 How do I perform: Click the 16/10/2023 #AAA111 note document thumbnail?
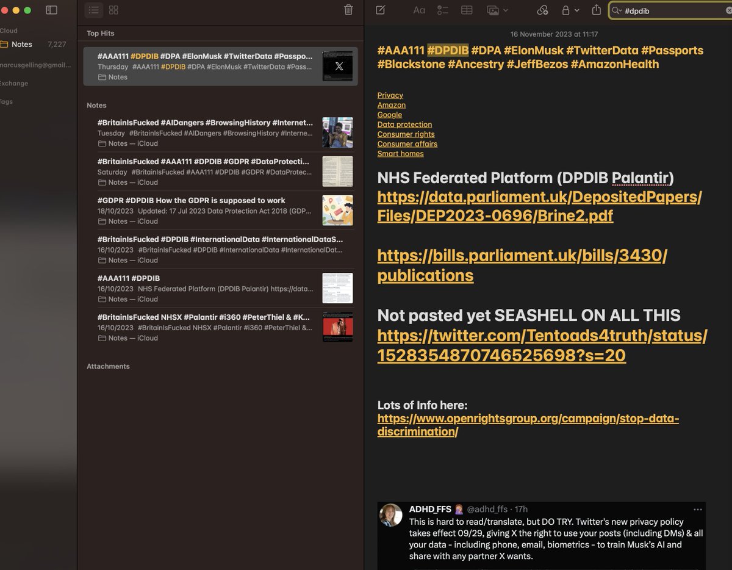tap(337, 288)
